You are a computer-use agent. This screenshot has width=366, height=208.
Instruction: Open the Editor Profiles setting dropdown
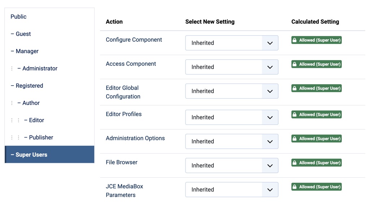click(x=232, y=117)
